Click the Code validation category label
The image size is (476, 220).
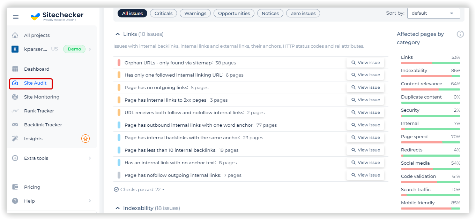418,176
